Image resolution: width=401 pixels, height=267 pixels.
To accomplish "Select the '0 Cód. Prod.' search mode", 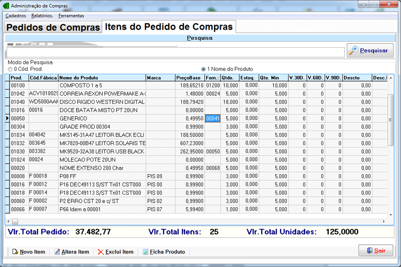I will coord(10,69).
